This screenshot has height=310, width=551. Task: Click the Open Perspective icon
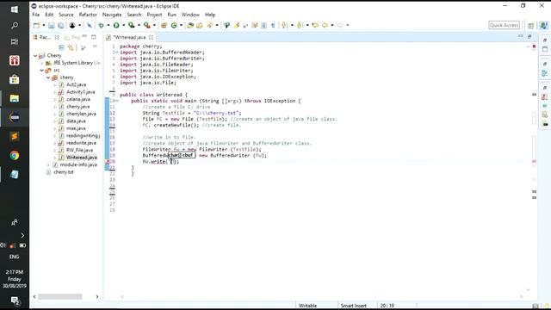[531, 25]
